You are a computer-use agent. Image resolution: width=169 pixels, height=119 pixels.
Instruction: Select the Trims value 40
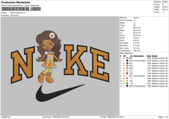pyautogui.click(x=134, y=25)
